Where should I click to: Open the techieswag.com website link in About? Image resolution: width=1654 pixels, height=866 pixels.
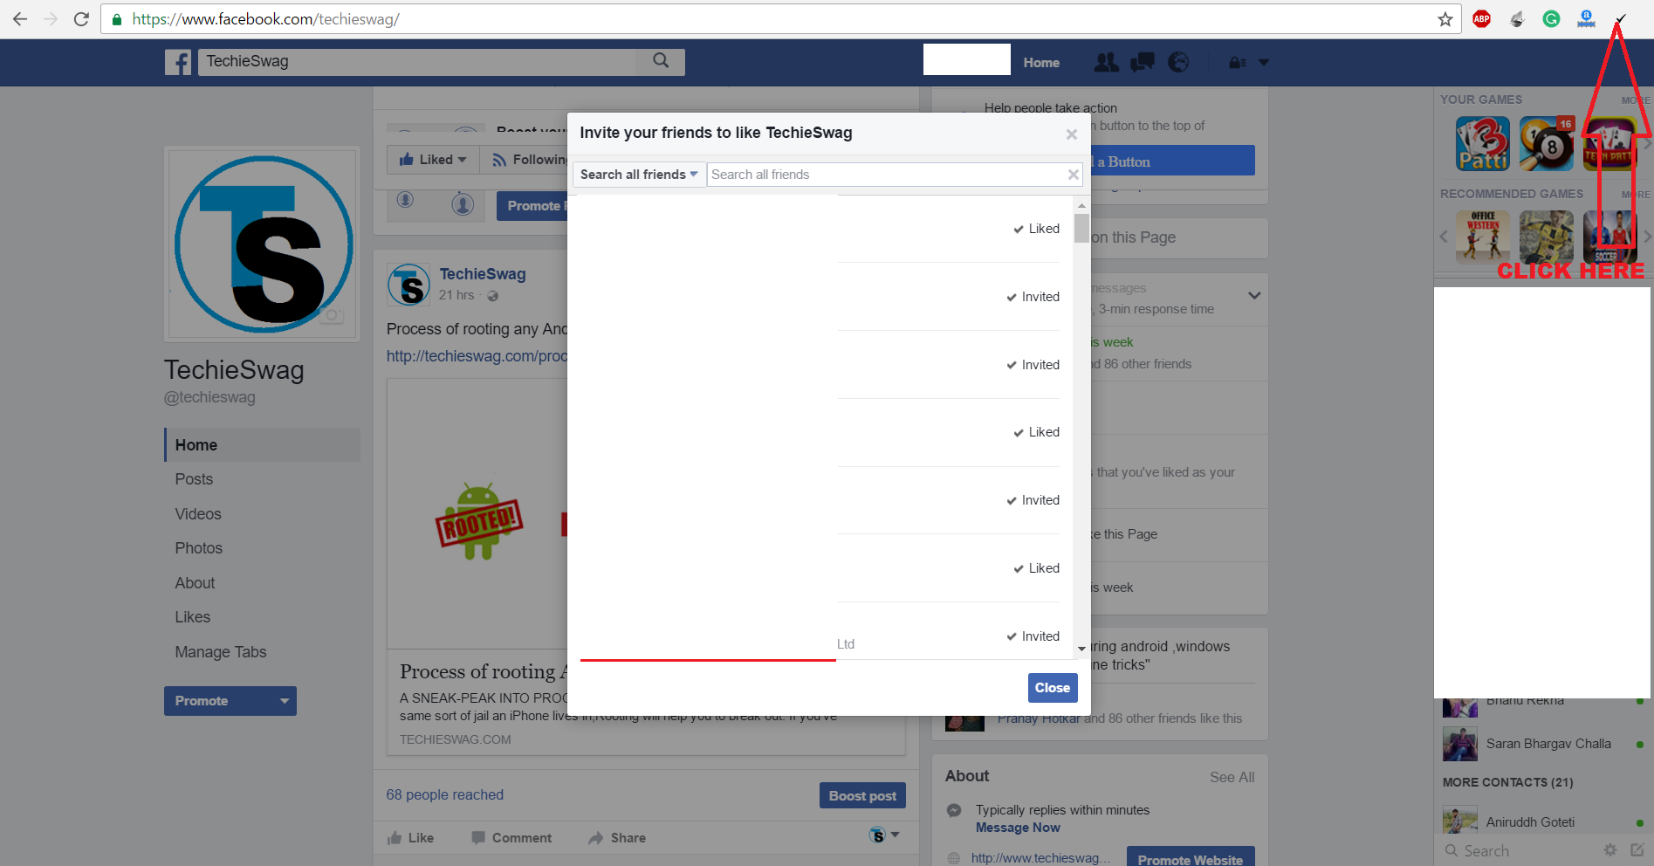point(1040,858)
